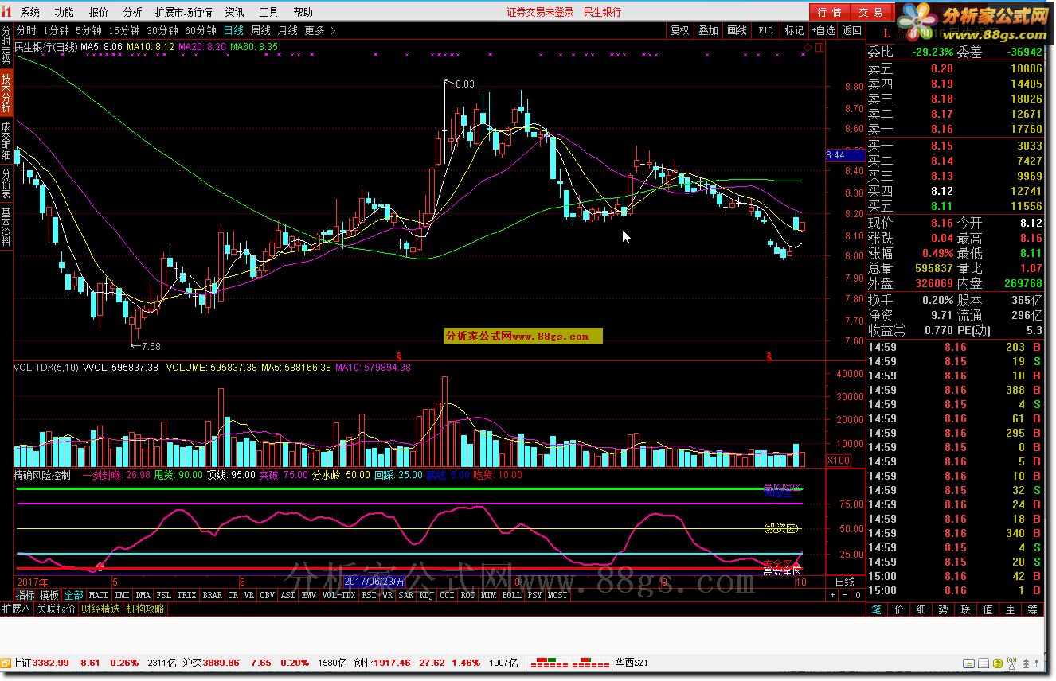Click the minimized window status bar icon
The height and width of the screenshot is (681, 1056).
(968, 663)
